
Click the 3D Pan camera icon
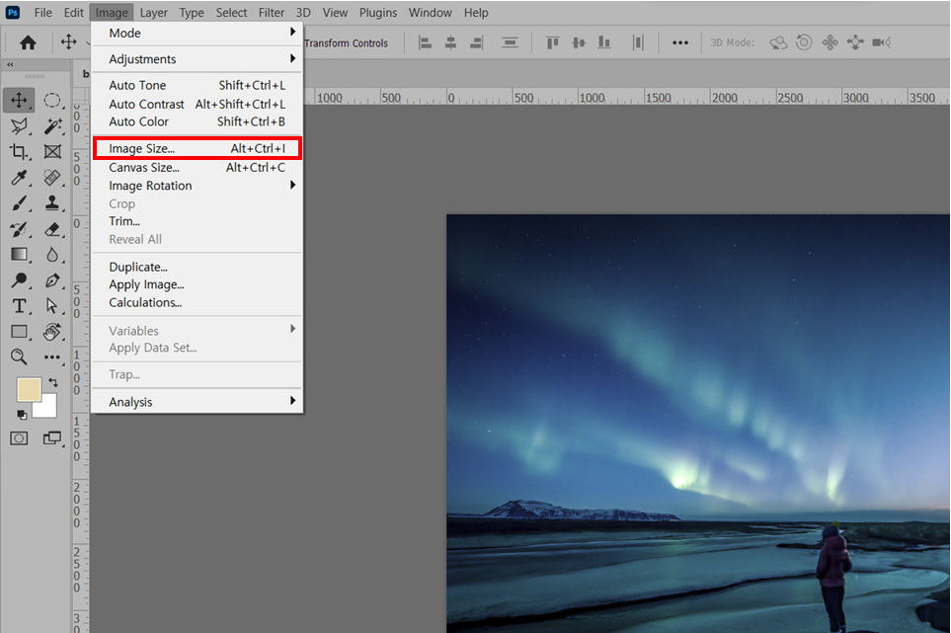pos(830,42)
